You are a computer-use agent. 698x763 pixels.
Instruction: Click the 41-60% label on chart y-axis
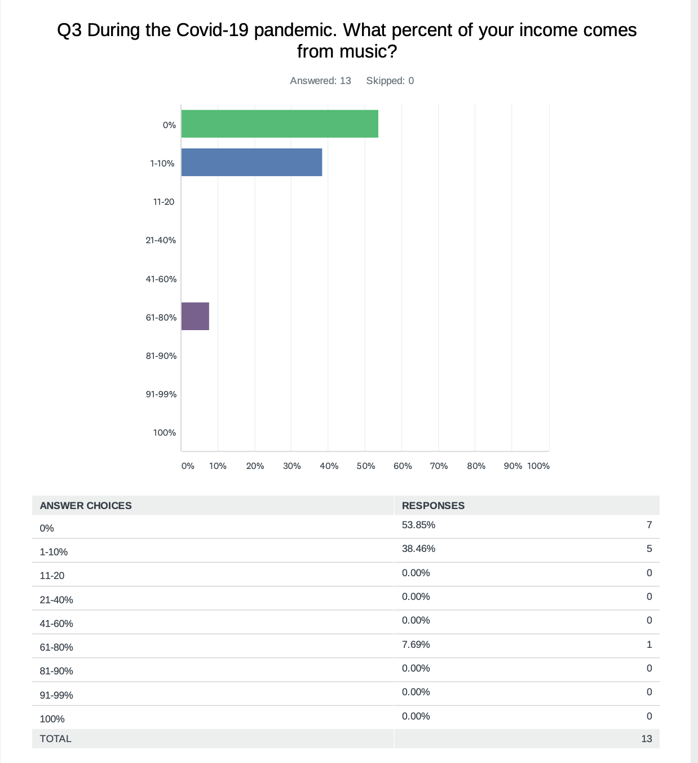(161, 279)
